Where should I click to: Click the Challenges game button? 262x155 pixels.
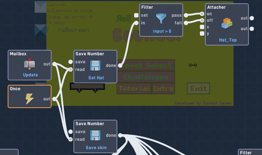click(x=146, y=77)
